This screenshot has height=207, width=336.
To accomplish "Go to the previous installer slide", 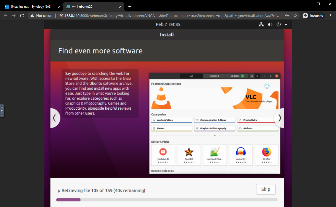I will point(55,118).
